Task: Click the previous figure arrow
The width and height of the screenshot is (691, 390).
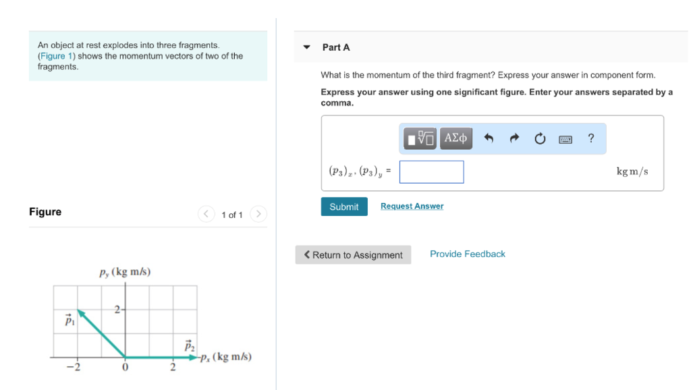Action: [x=206, y=214]
